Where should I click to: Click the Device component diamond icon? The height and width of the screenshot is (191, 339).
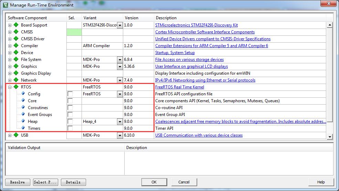[16, 52]
